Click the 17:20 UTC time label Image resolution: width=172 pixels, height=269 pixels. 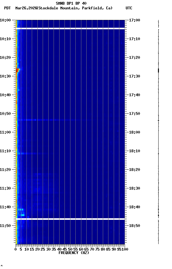135,58
